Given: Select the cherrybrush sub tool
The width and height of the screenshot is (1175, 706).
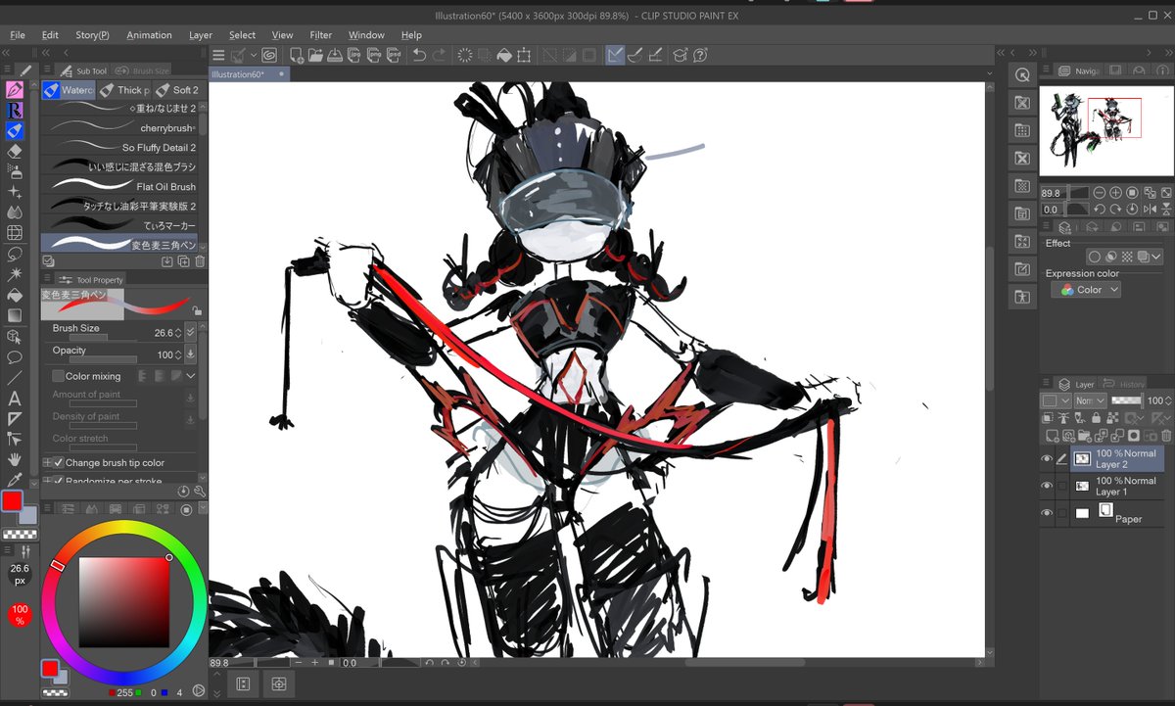Looking at the screenshot, I should click(x=119, y=128).
